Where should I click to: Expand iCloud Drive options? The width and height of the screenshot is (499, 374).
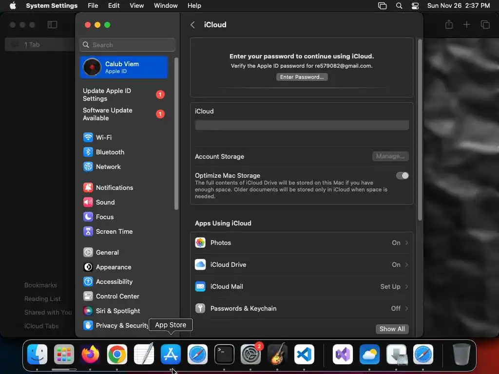302,264
